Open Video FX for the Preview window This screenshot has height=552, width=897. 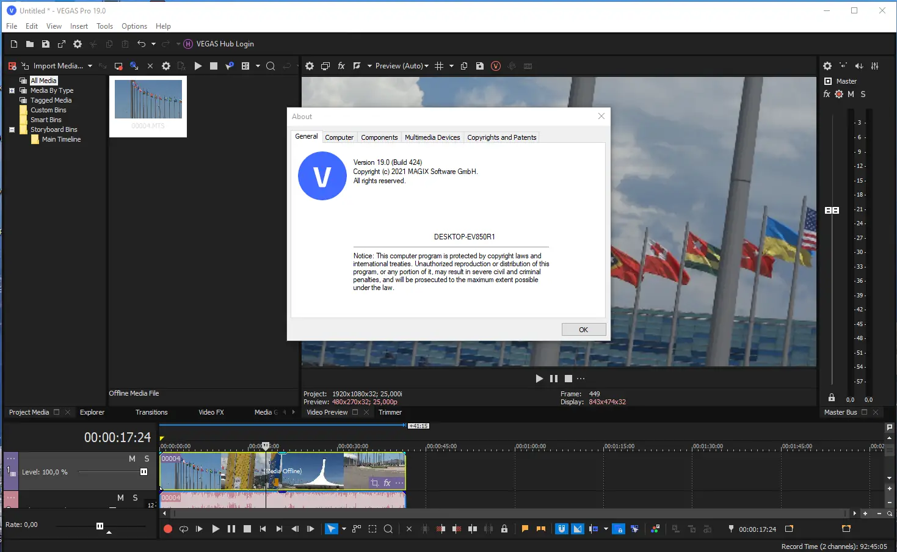click(341, 66)
